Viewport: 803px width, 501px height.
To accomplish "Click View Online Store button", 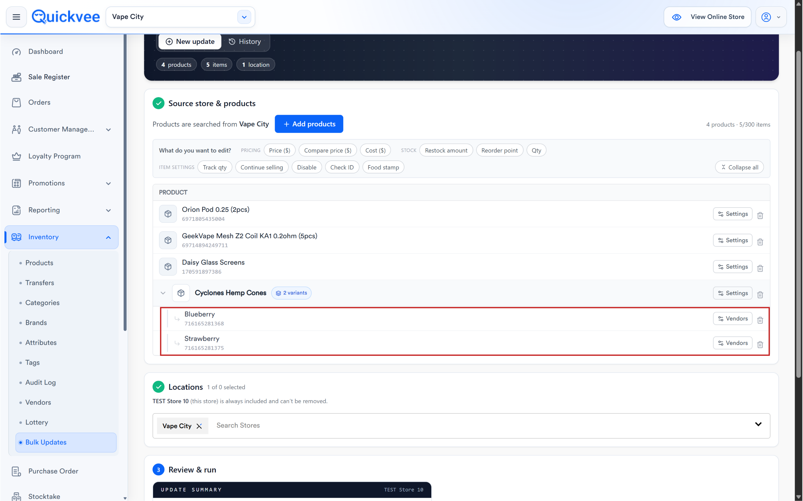I will pos(707,17).
